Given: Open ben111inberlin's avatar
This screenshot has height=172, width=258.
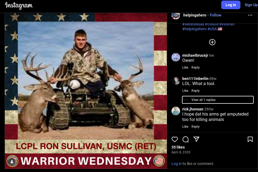Looking at the screenshot, I should 176,80.
